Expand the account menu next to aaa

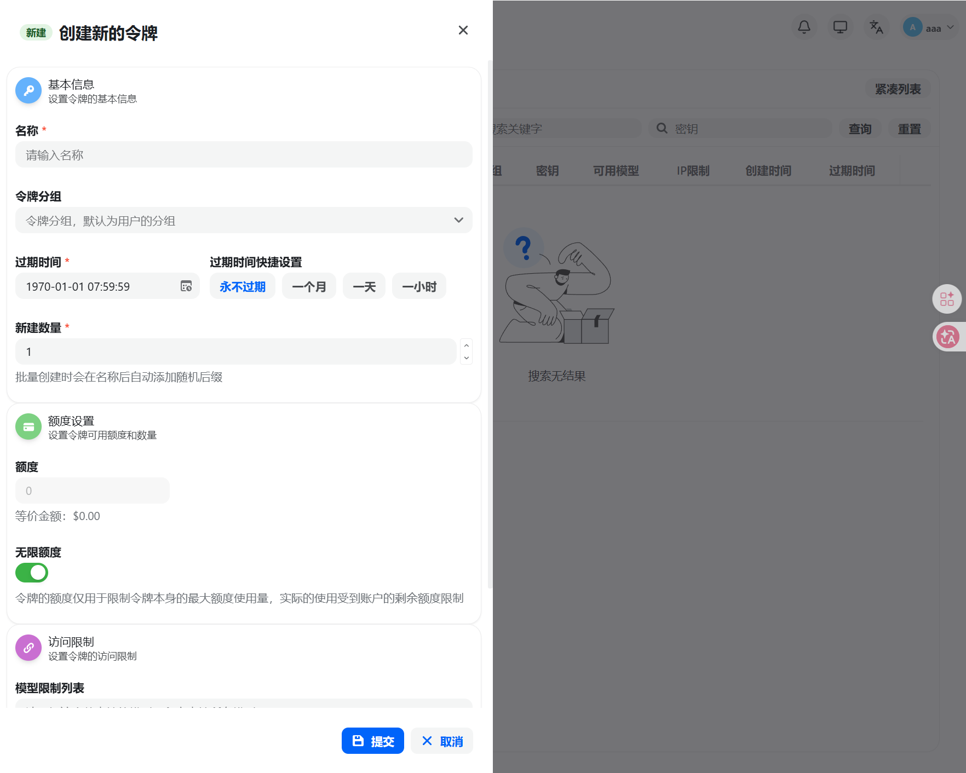tap(951, 27)
